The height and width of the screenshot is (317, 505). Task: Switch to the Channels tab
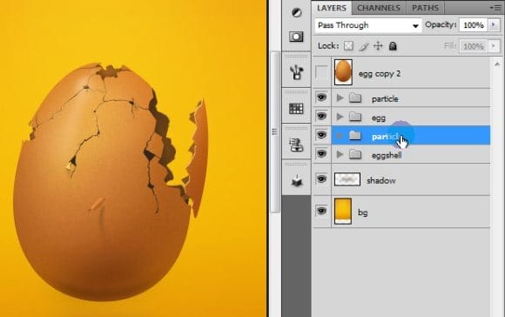tap(379, 8)
